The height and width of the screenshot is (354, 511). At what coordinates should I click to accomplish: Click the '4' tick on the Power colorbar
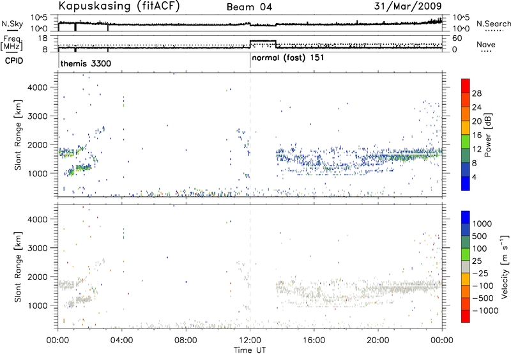[474, 177]
